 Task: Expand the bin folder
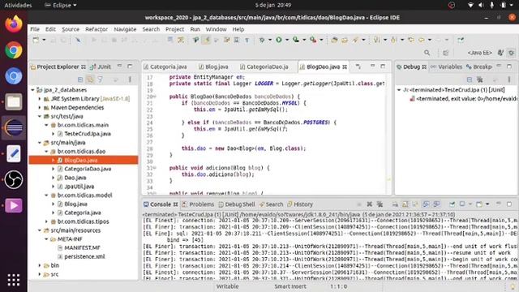point(40,265)
